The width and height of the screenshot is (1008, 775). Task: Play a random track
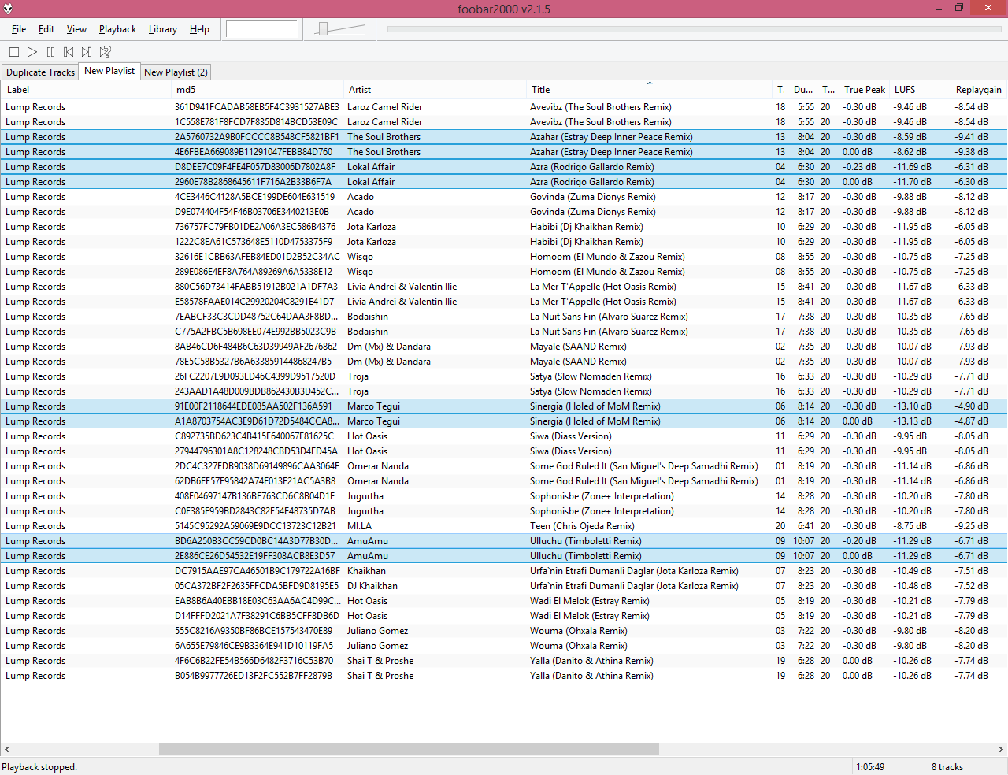(105, 52)
